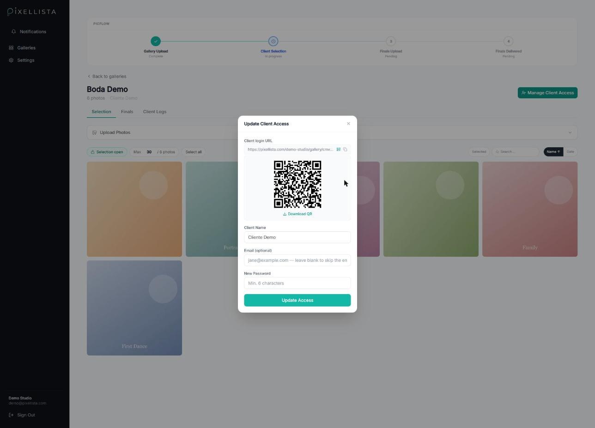Click the QR code icon beside login URL
The width and height of the screenshot is (595, 428).
click(x=338, y=150)
